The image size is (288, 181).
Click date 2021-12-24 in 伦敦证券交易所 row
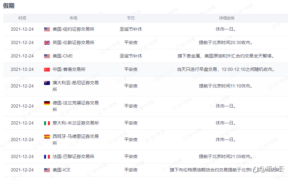pyautogui.click(x=22, y=42)
